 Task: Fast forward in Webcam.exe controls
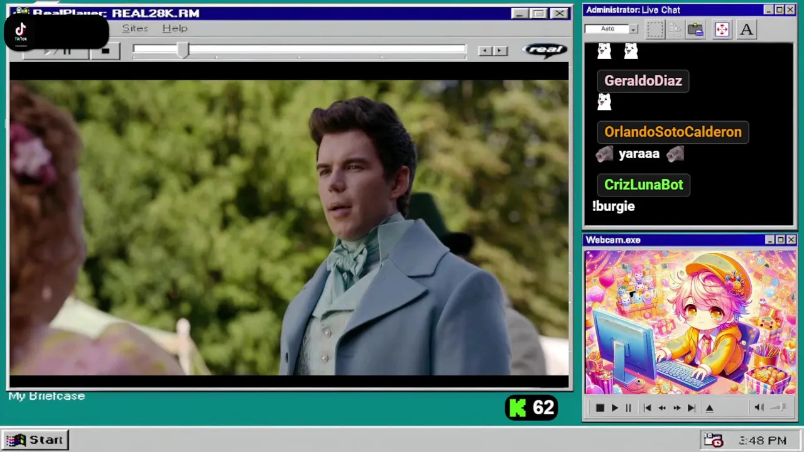tap(676, 408)
